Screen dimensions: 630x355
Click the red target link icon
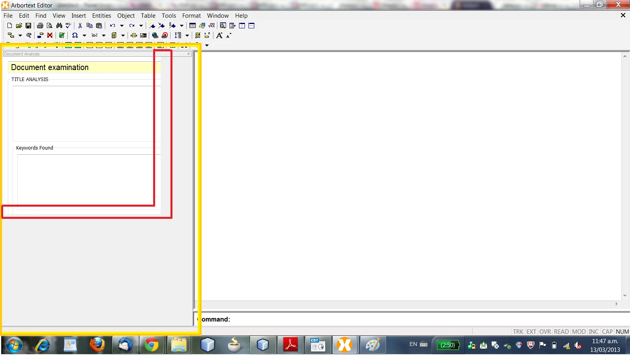tap(165, 35)
